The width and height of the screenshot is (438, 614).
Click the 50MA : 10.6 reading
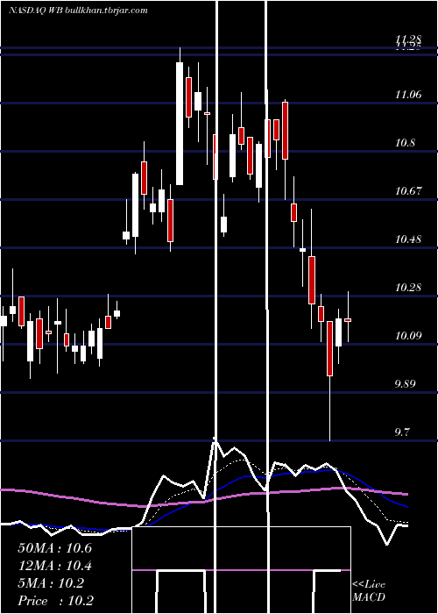54,548
